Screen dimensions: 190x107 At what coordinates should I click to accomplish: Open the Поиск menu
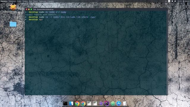pyautogui.click(x=35, y=1)
